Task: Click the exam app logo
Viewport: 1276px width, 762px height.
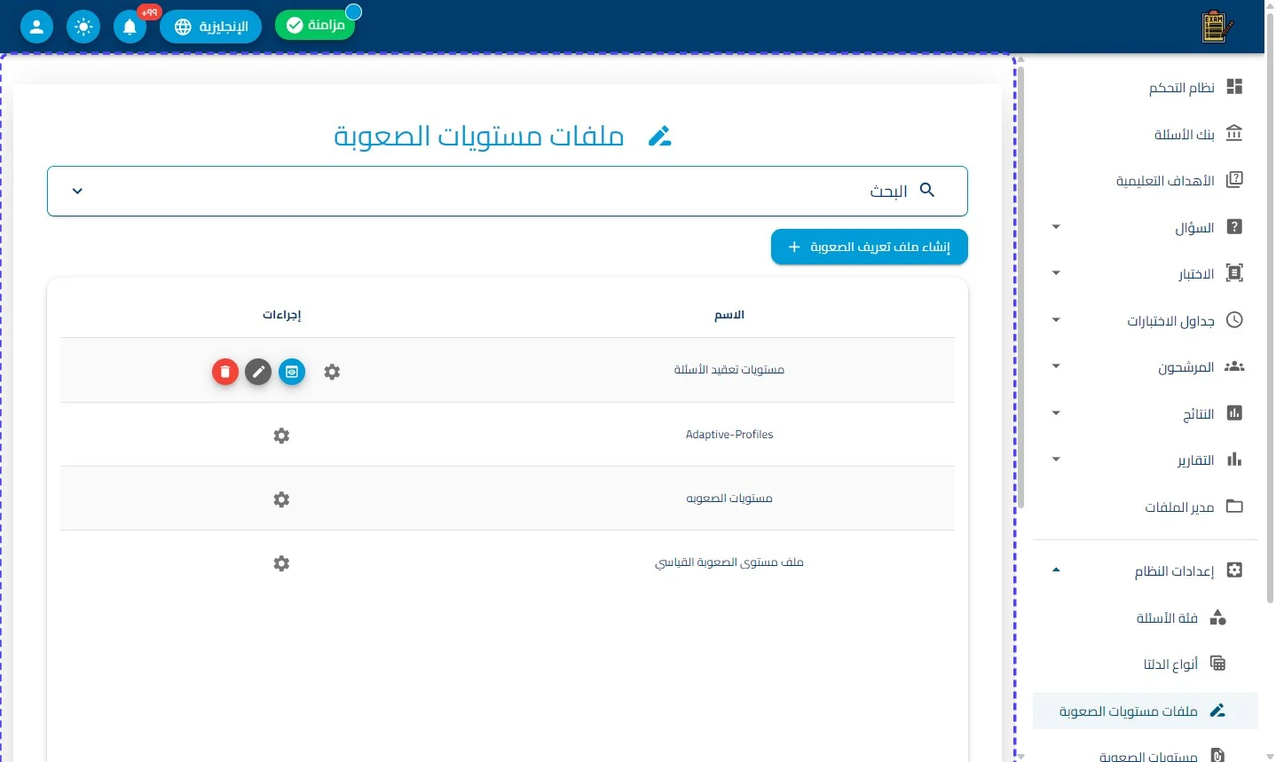Action: (1217, 27)
